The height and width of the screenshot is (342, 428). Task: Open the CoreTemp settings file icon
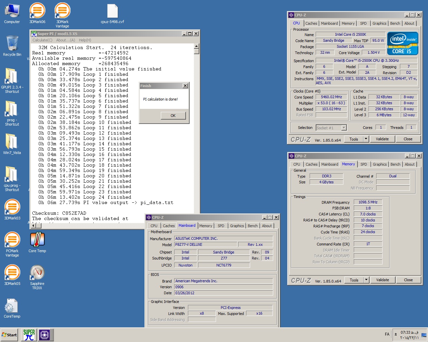[12, 308]
